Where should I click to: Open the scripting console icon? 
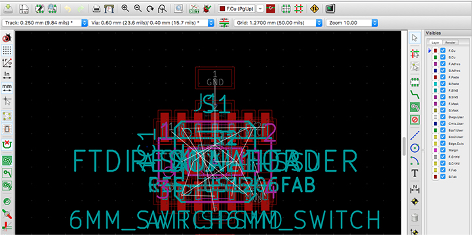330,9
